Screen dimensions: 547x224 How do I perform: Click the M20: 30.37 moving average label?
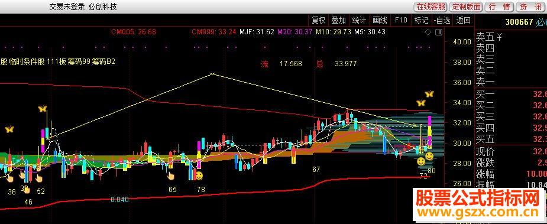[294, 32]
